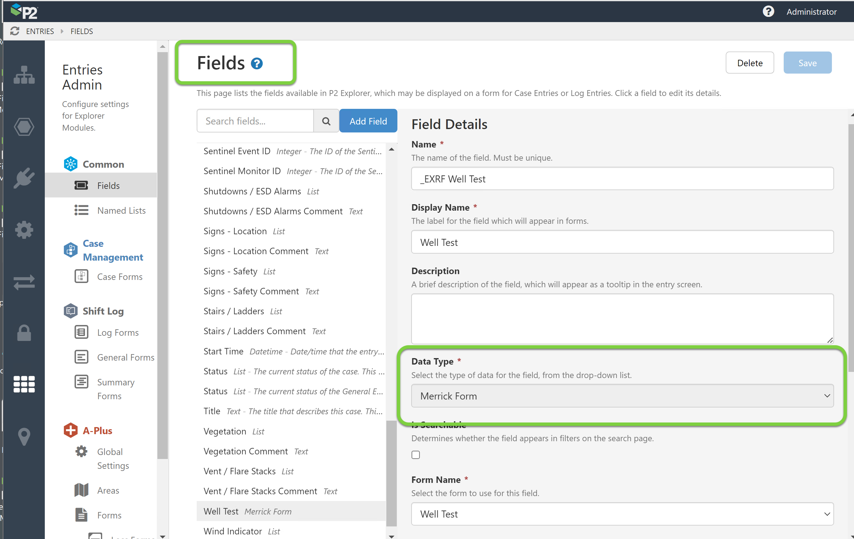Open help question mark in top bar
Viewport: 854px width, 539px height.
[768, 12]
